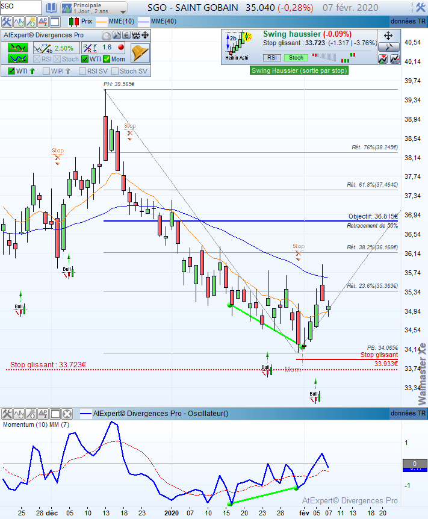
Task: Click the Rét. 76%(38.245€) label
Action: [x=374, y=148]
